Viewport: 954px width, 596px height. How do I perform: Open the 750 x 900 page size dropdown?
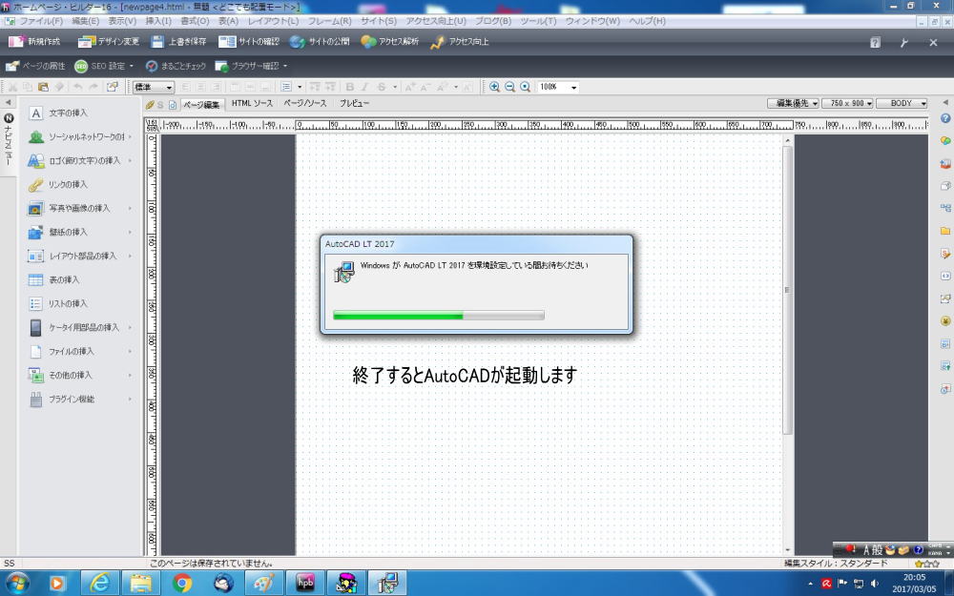(847, 103)
